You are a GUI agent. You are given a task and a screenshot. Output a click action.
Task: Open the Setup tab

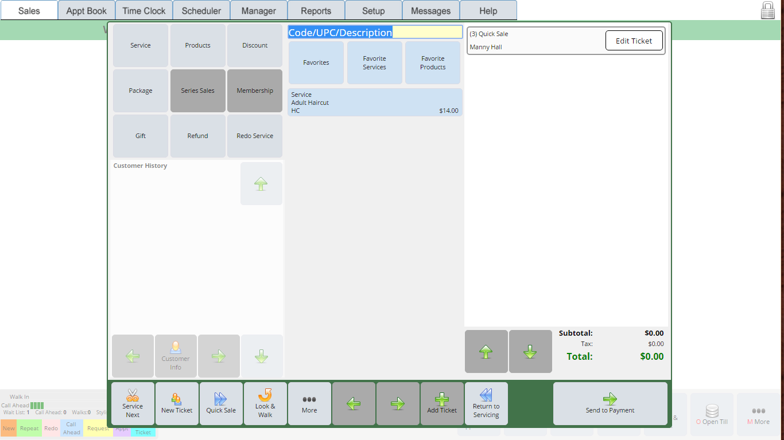374,10
